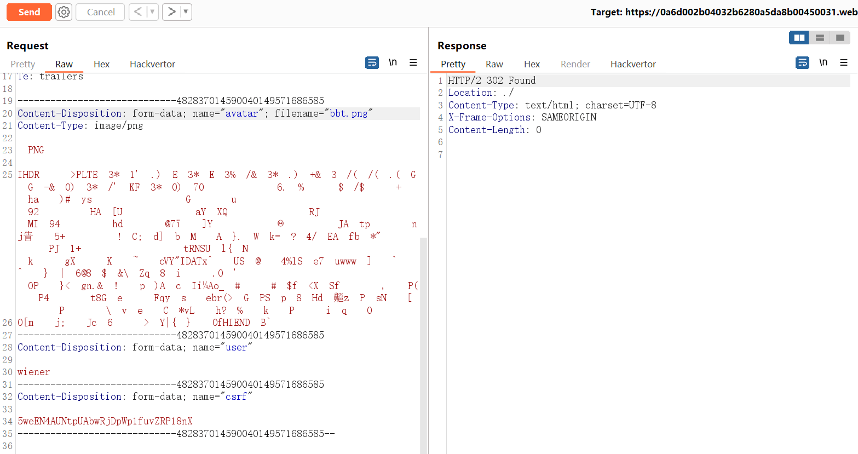Screen dimensions: 858x454
Task: Click the orange Send button
Action: pyautogui.click(x=29, y=12)
